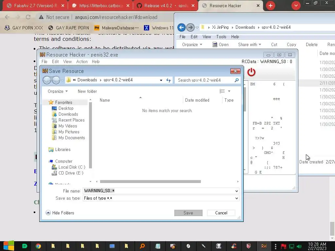Click Chrome's red new tab plus button
This screenshot has width=335, height=251.
coord(271,6)
